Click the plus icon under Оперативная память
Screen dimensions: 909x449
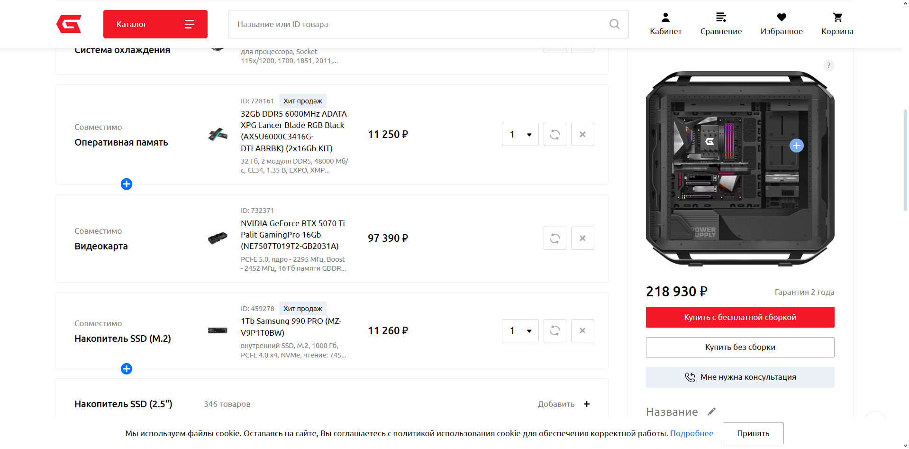coord(127,184)
